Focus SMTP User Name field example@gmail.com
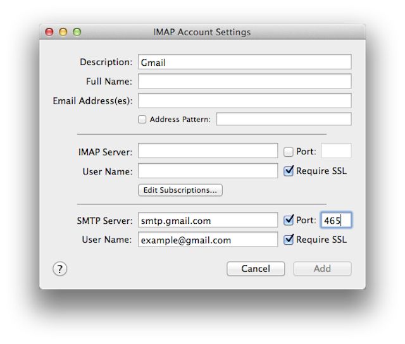 (208, 240)
